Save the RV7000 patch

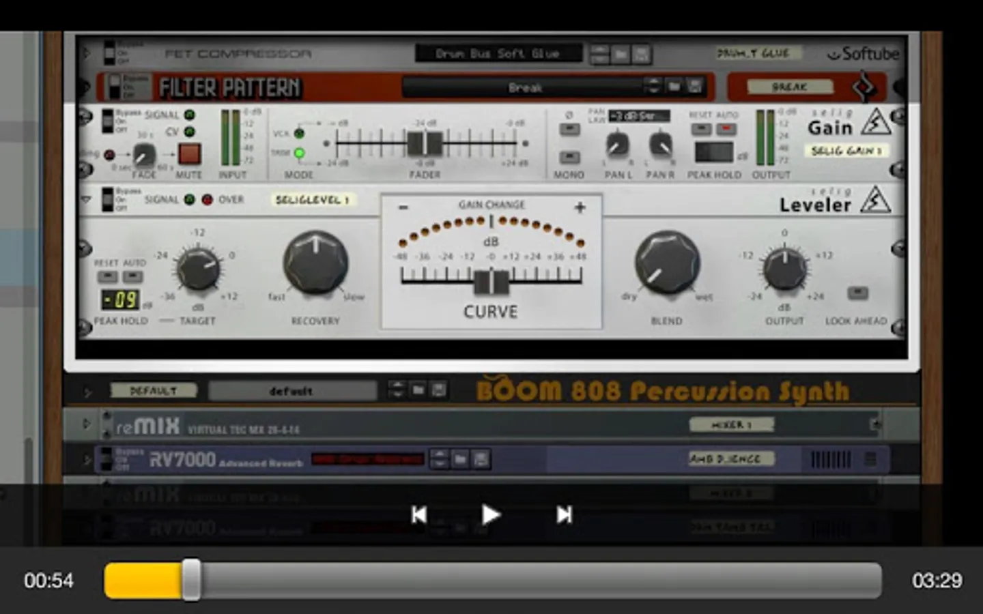pyautogui.click(x=481, y=459)
